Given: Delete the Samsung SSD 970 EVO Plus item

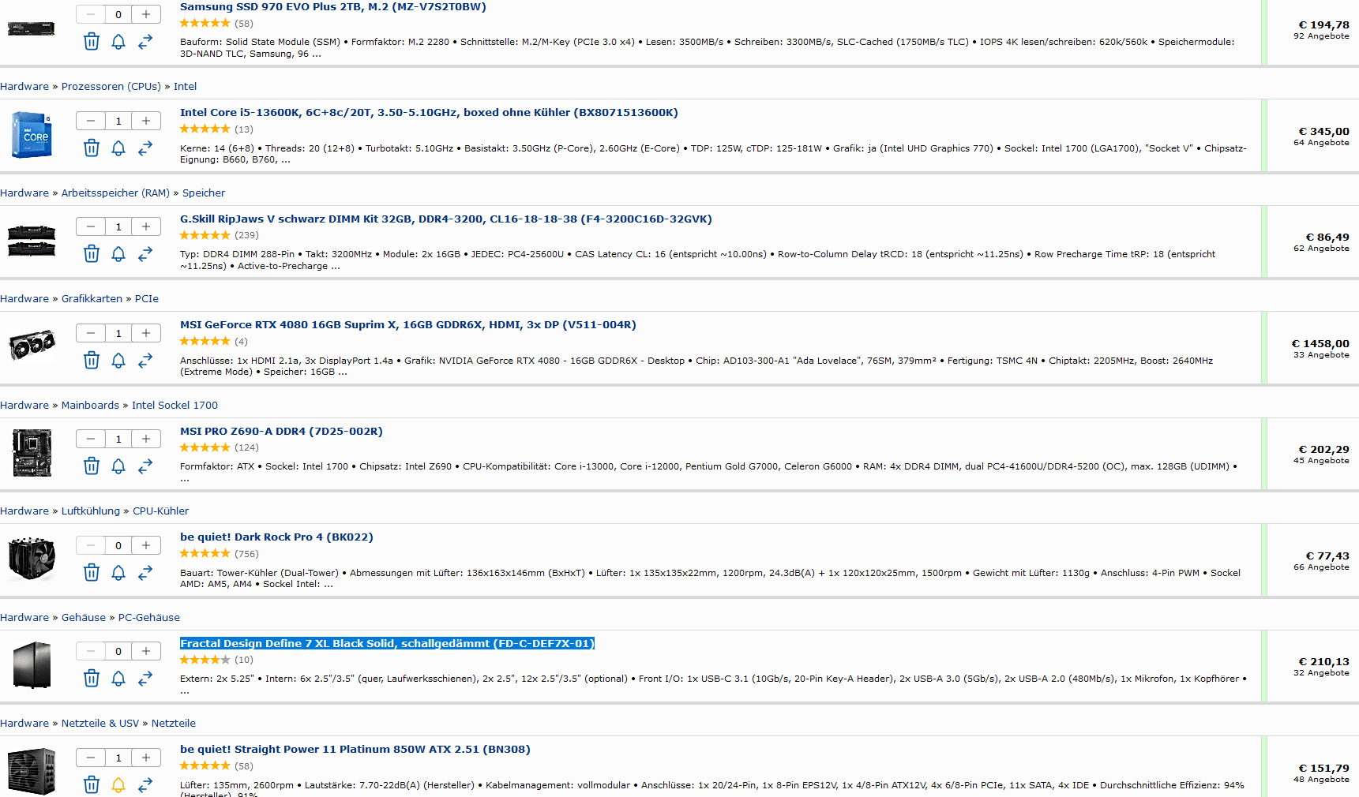Looking at the screenshot, I should tap(92, 42).
